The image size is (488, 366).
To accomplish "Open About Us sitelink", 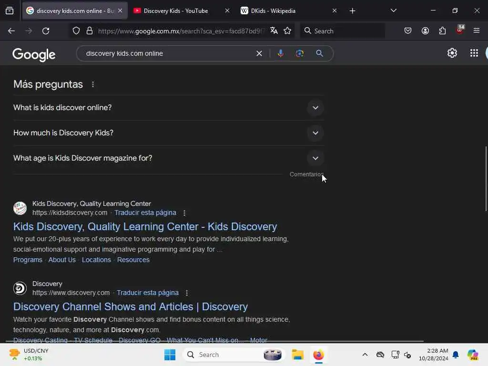I will (x=62, y=260).
